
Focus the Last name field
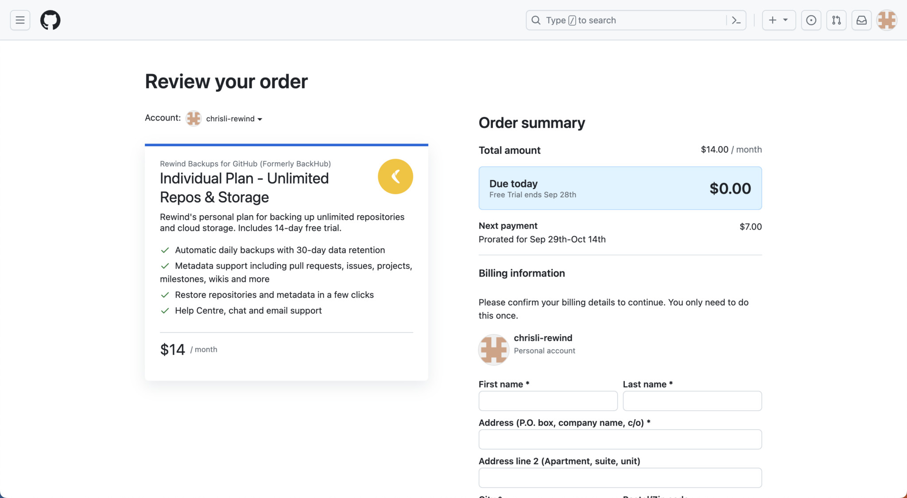[692, 401]
